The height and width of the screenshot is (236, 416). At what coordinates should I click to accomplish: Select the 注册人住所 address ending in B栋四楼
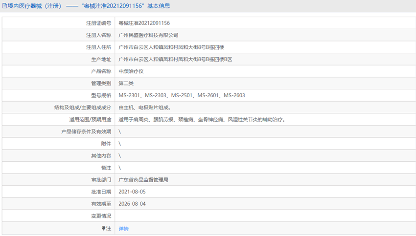click(x=171, y=47)
